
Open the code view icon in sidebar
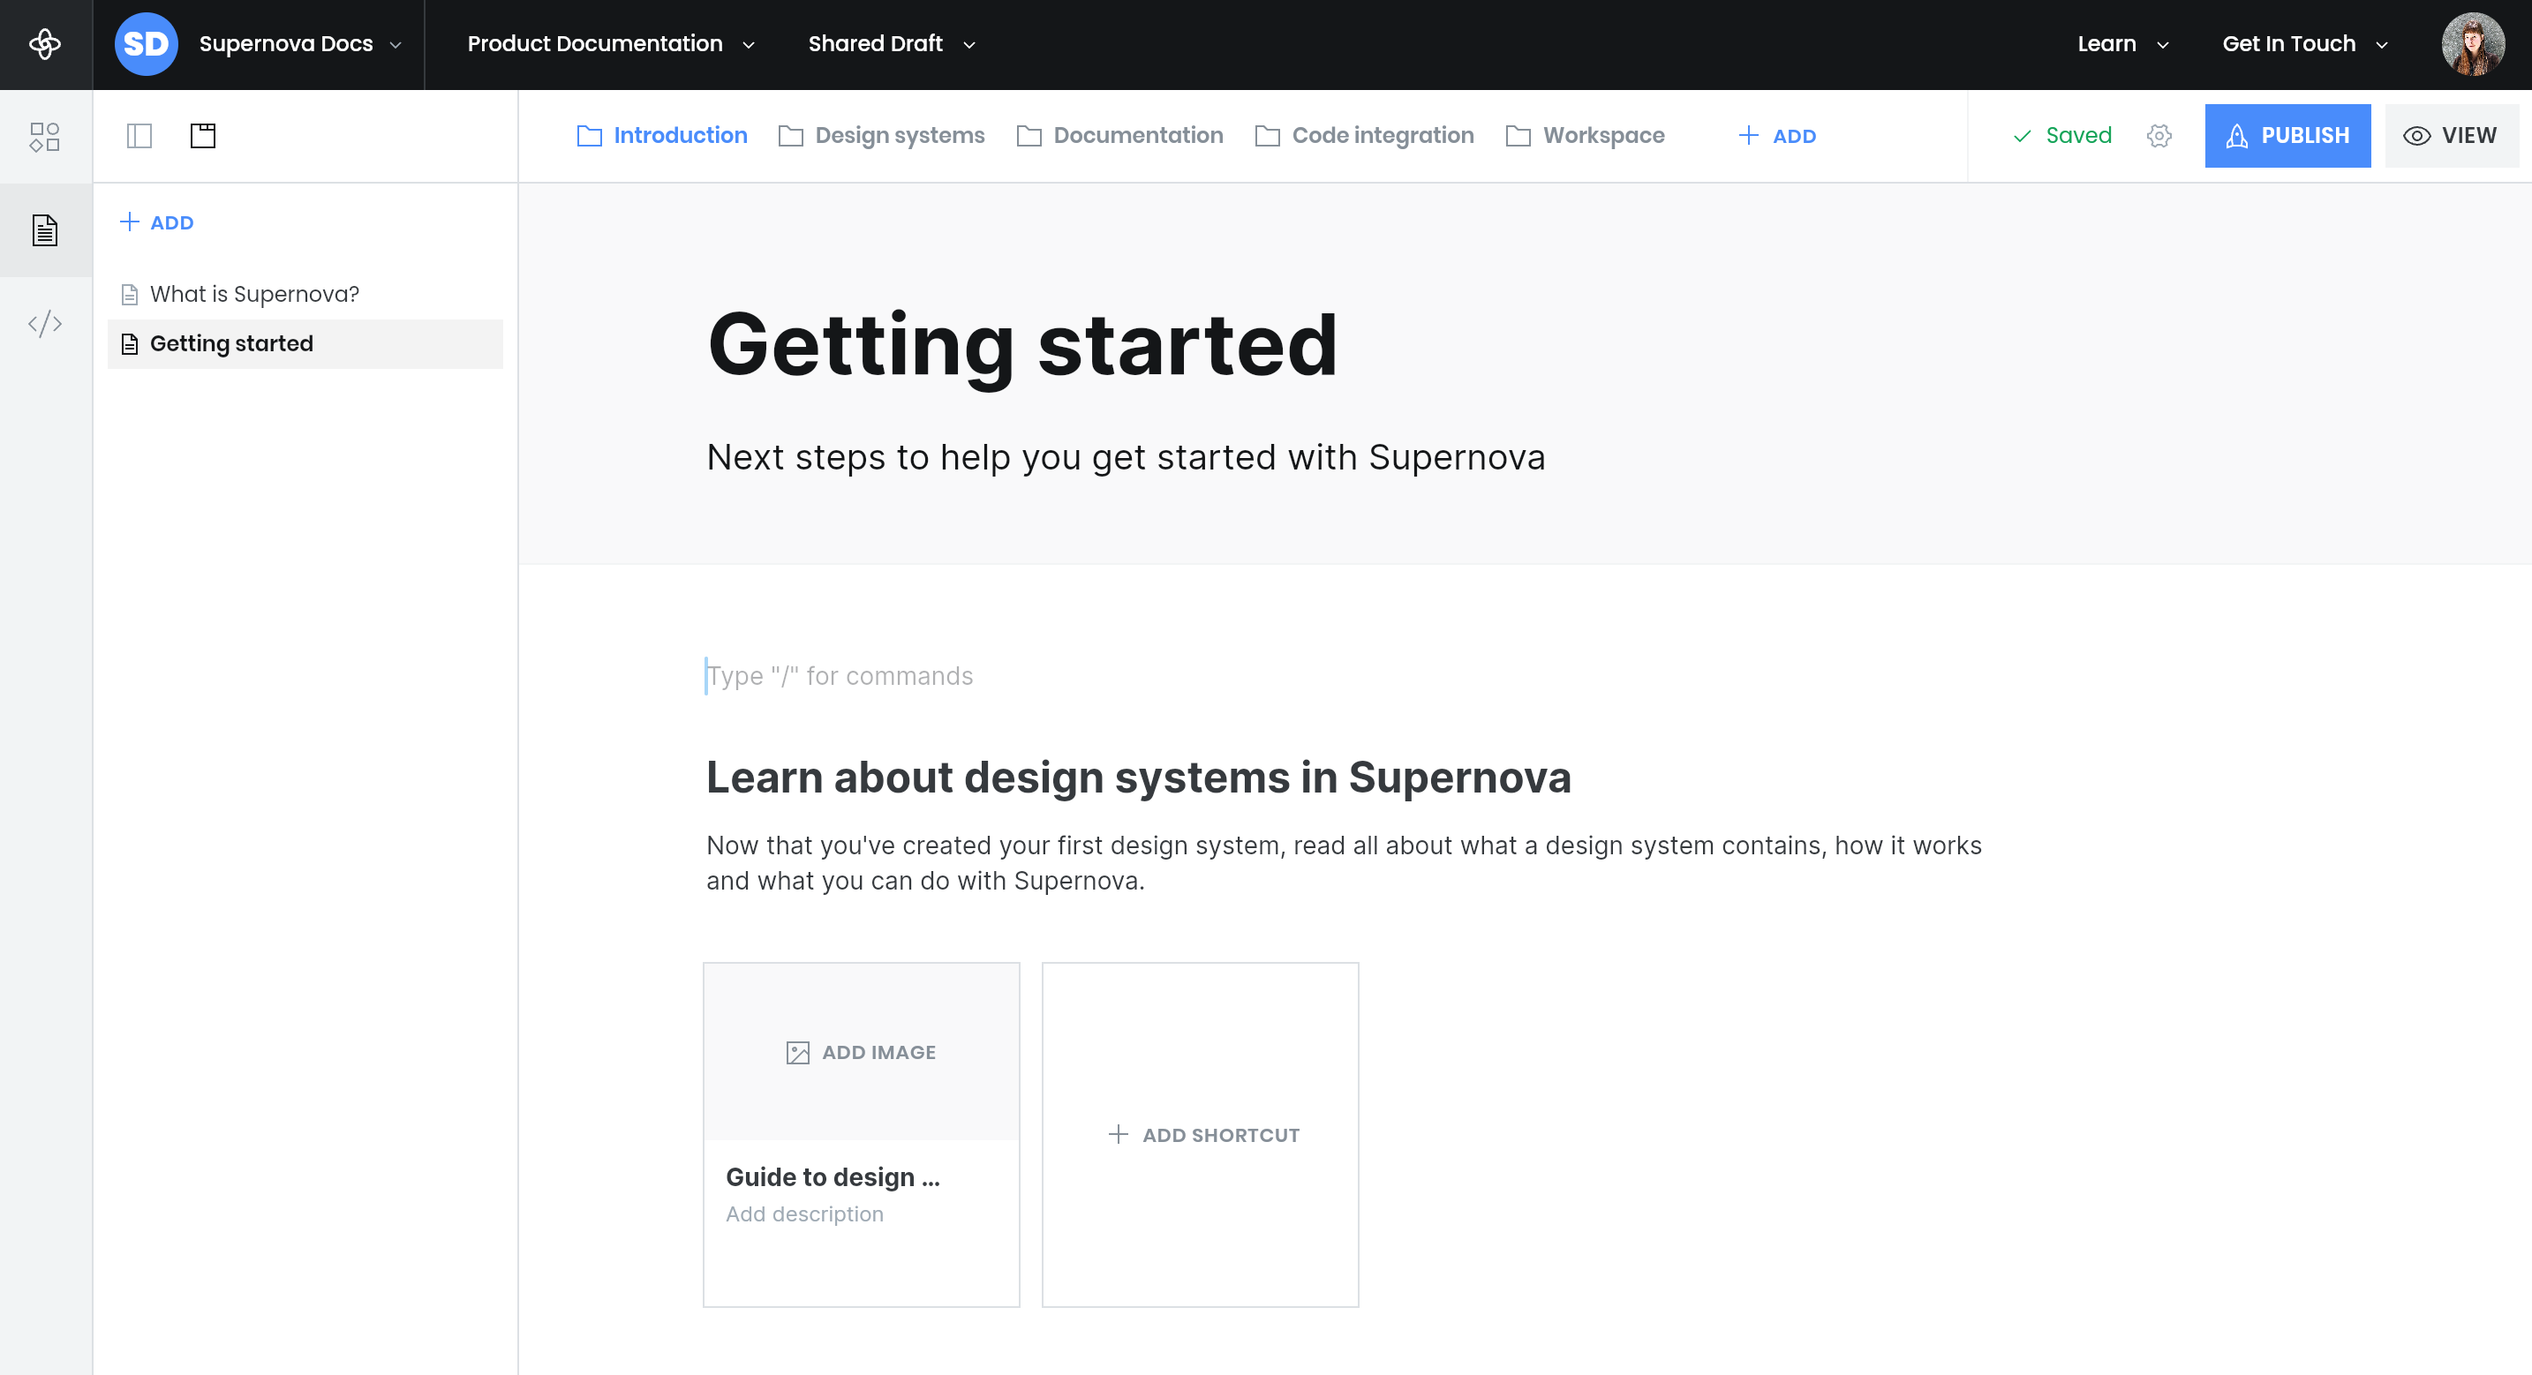coord(45,323)
